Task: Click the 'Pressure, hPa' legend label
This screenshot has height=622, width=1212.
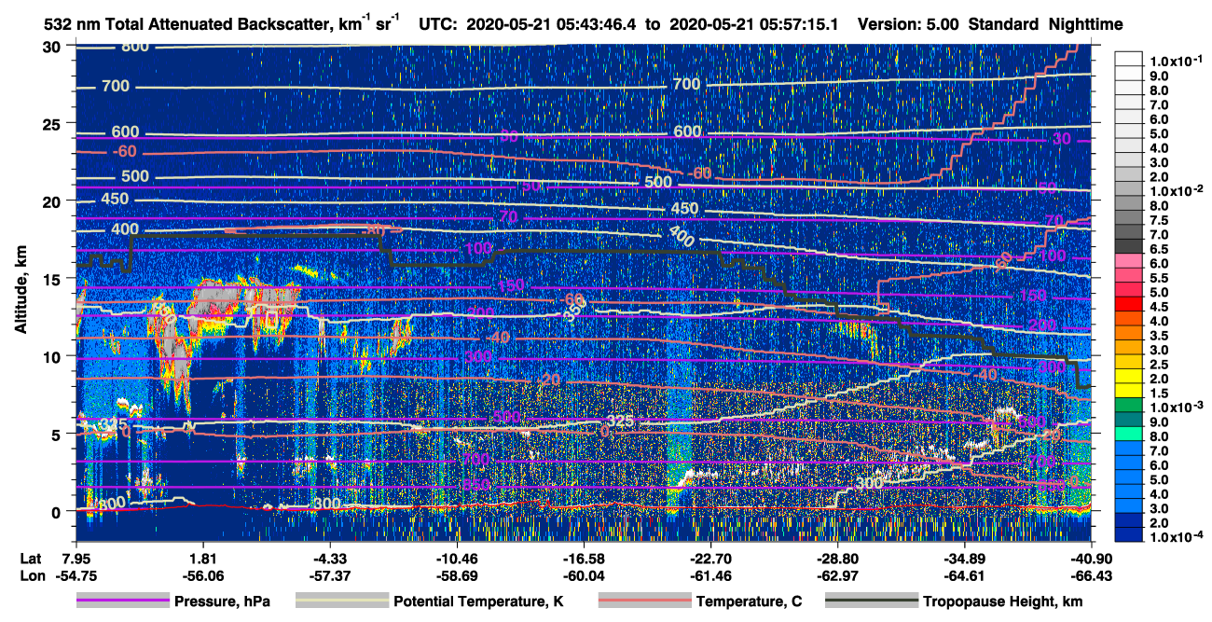Action: 222,601
